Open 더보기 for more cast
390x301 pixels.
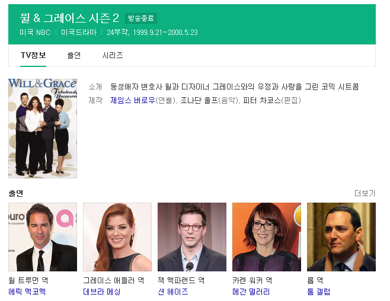tap(365, 193)
